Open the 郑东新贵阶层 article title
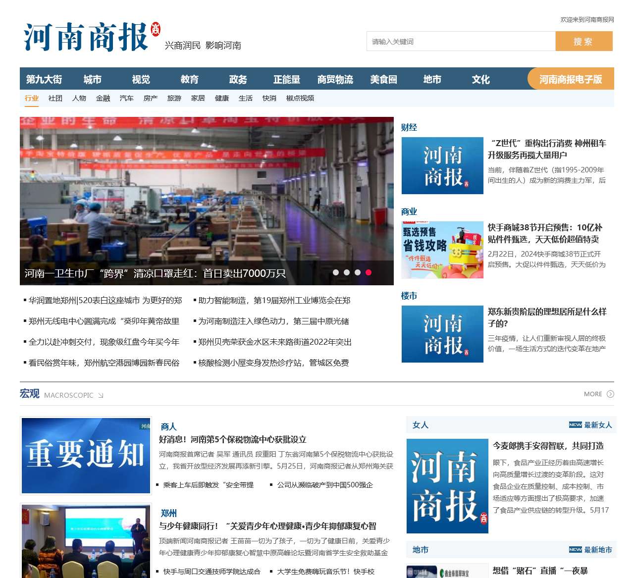This screenshot has height=578, width=634. 547,317
